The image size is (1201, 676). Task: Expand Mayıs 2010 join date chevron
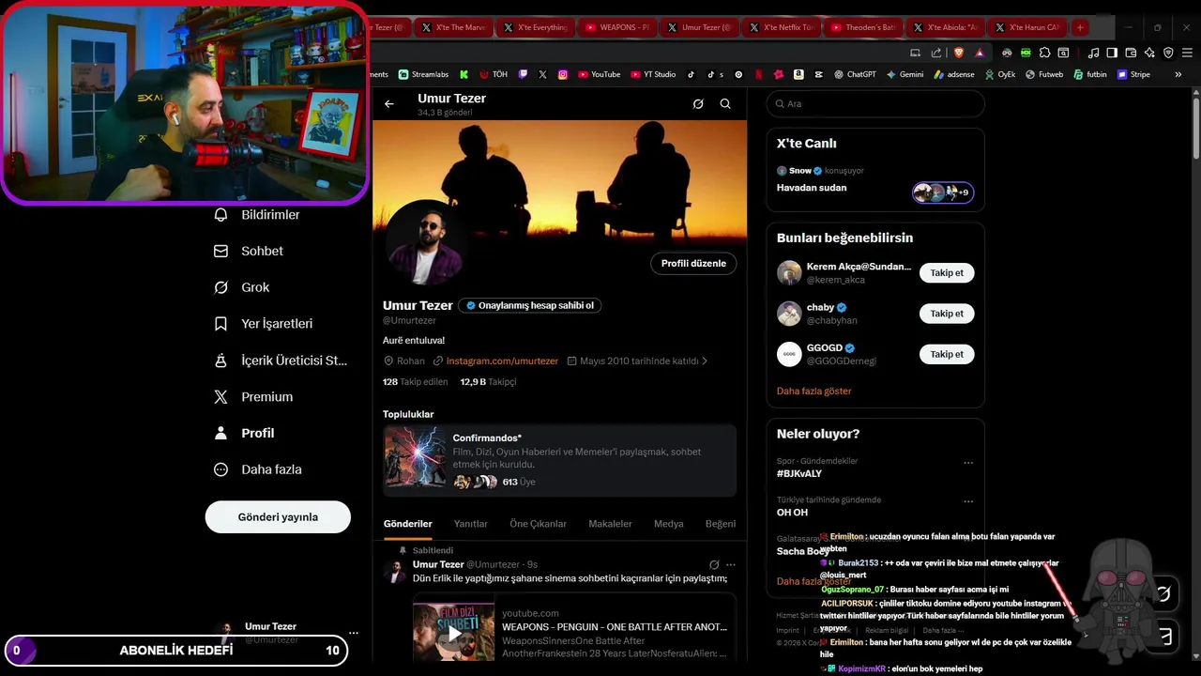tap(705, 361)
